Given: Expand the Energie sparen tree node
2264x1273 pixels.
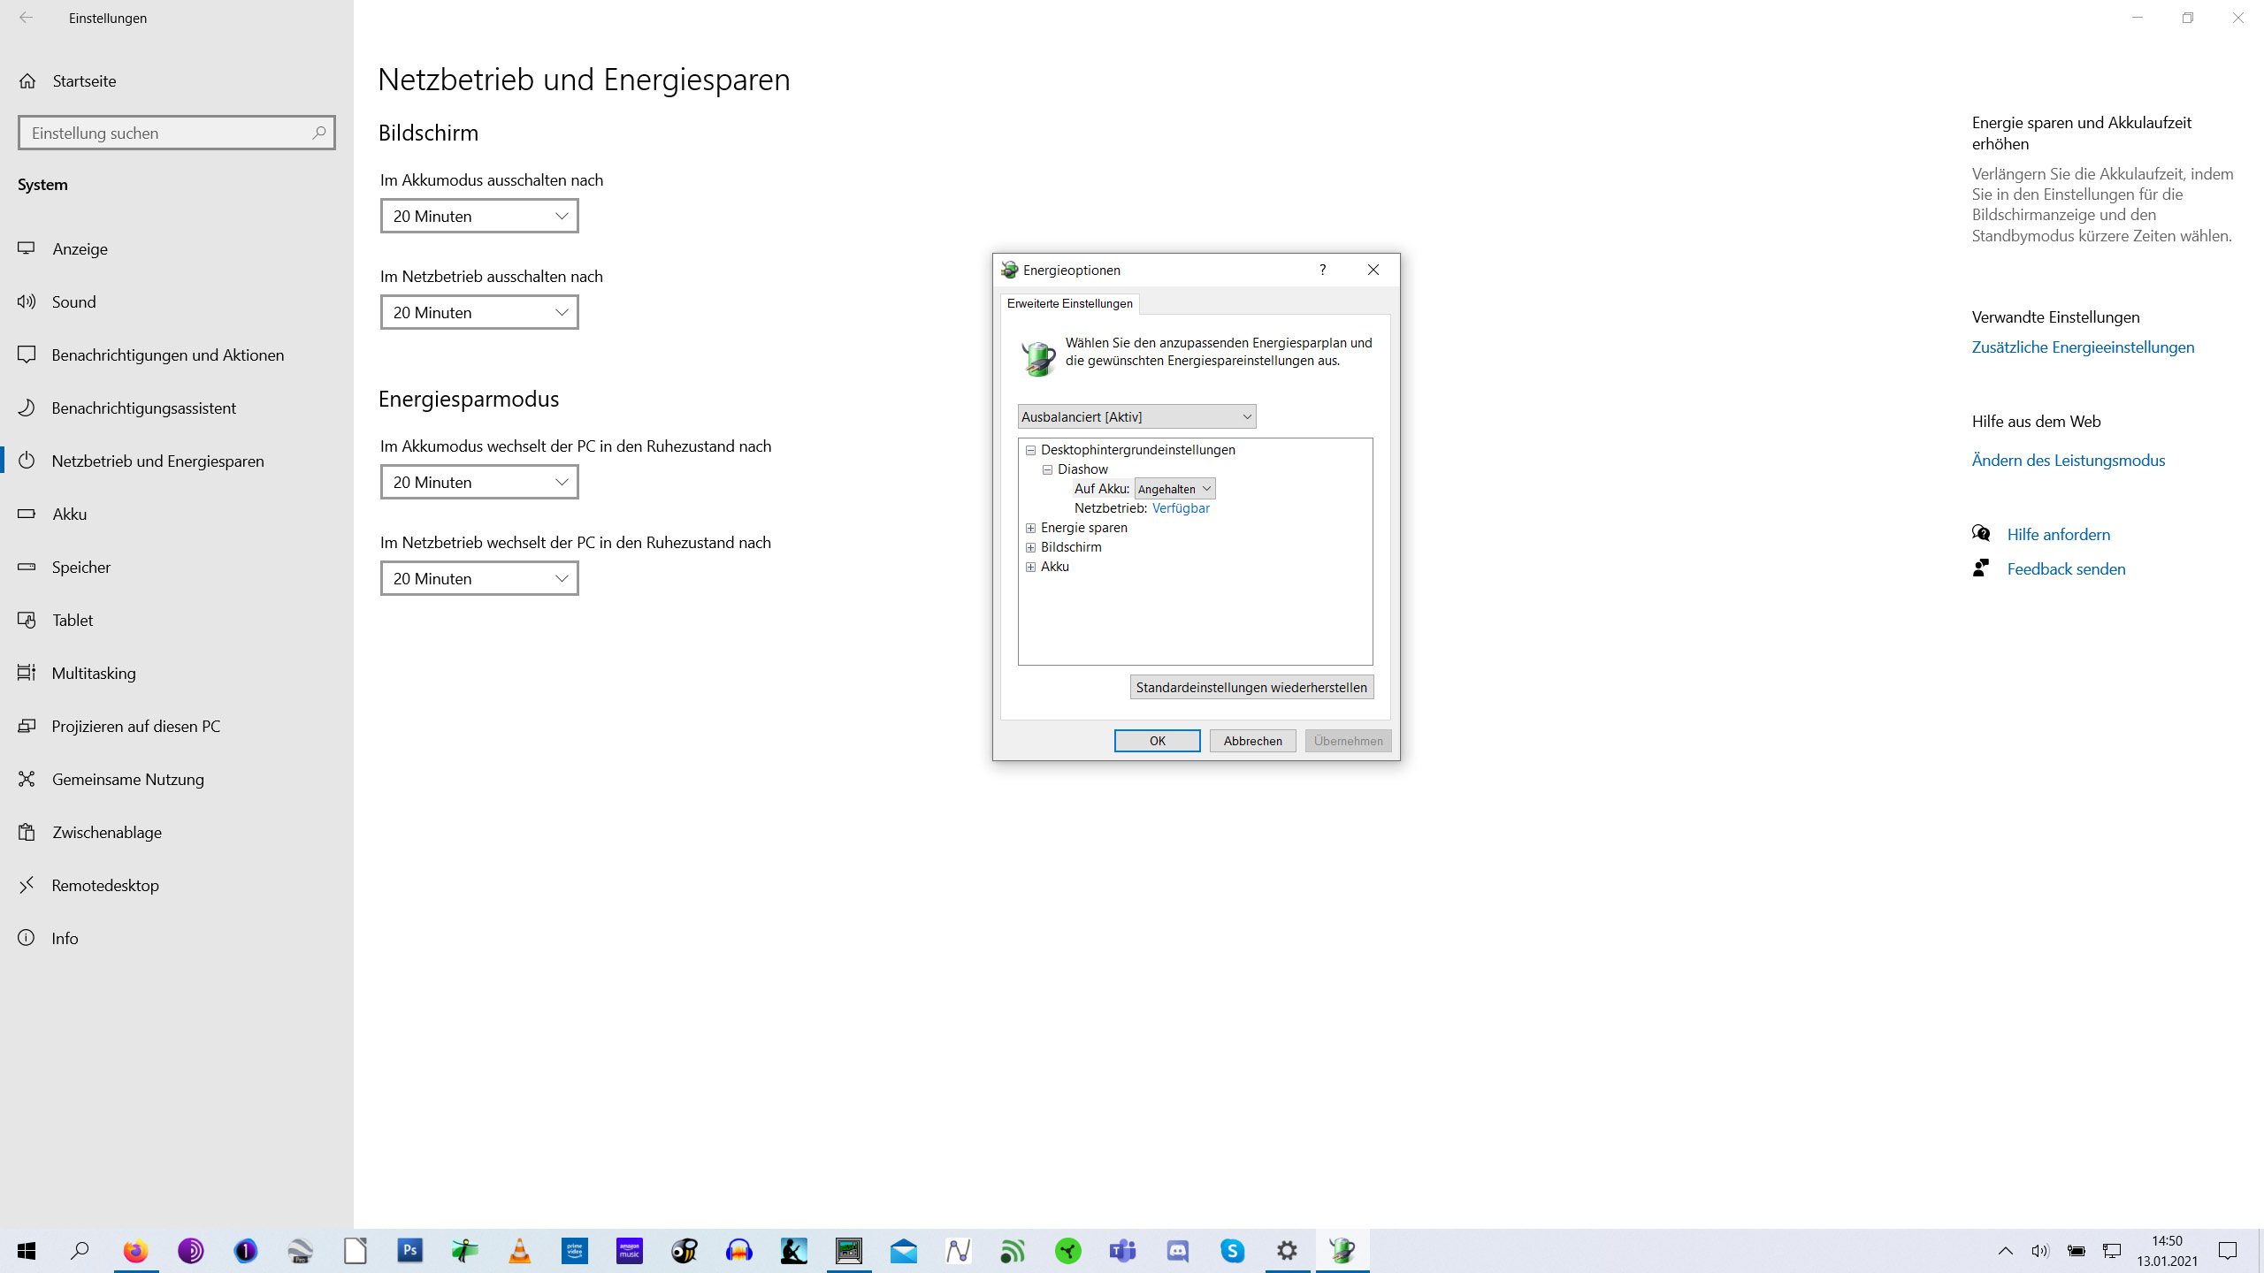Looking at the screenshot, I should pyautogui.click(x=1030, y=528).
